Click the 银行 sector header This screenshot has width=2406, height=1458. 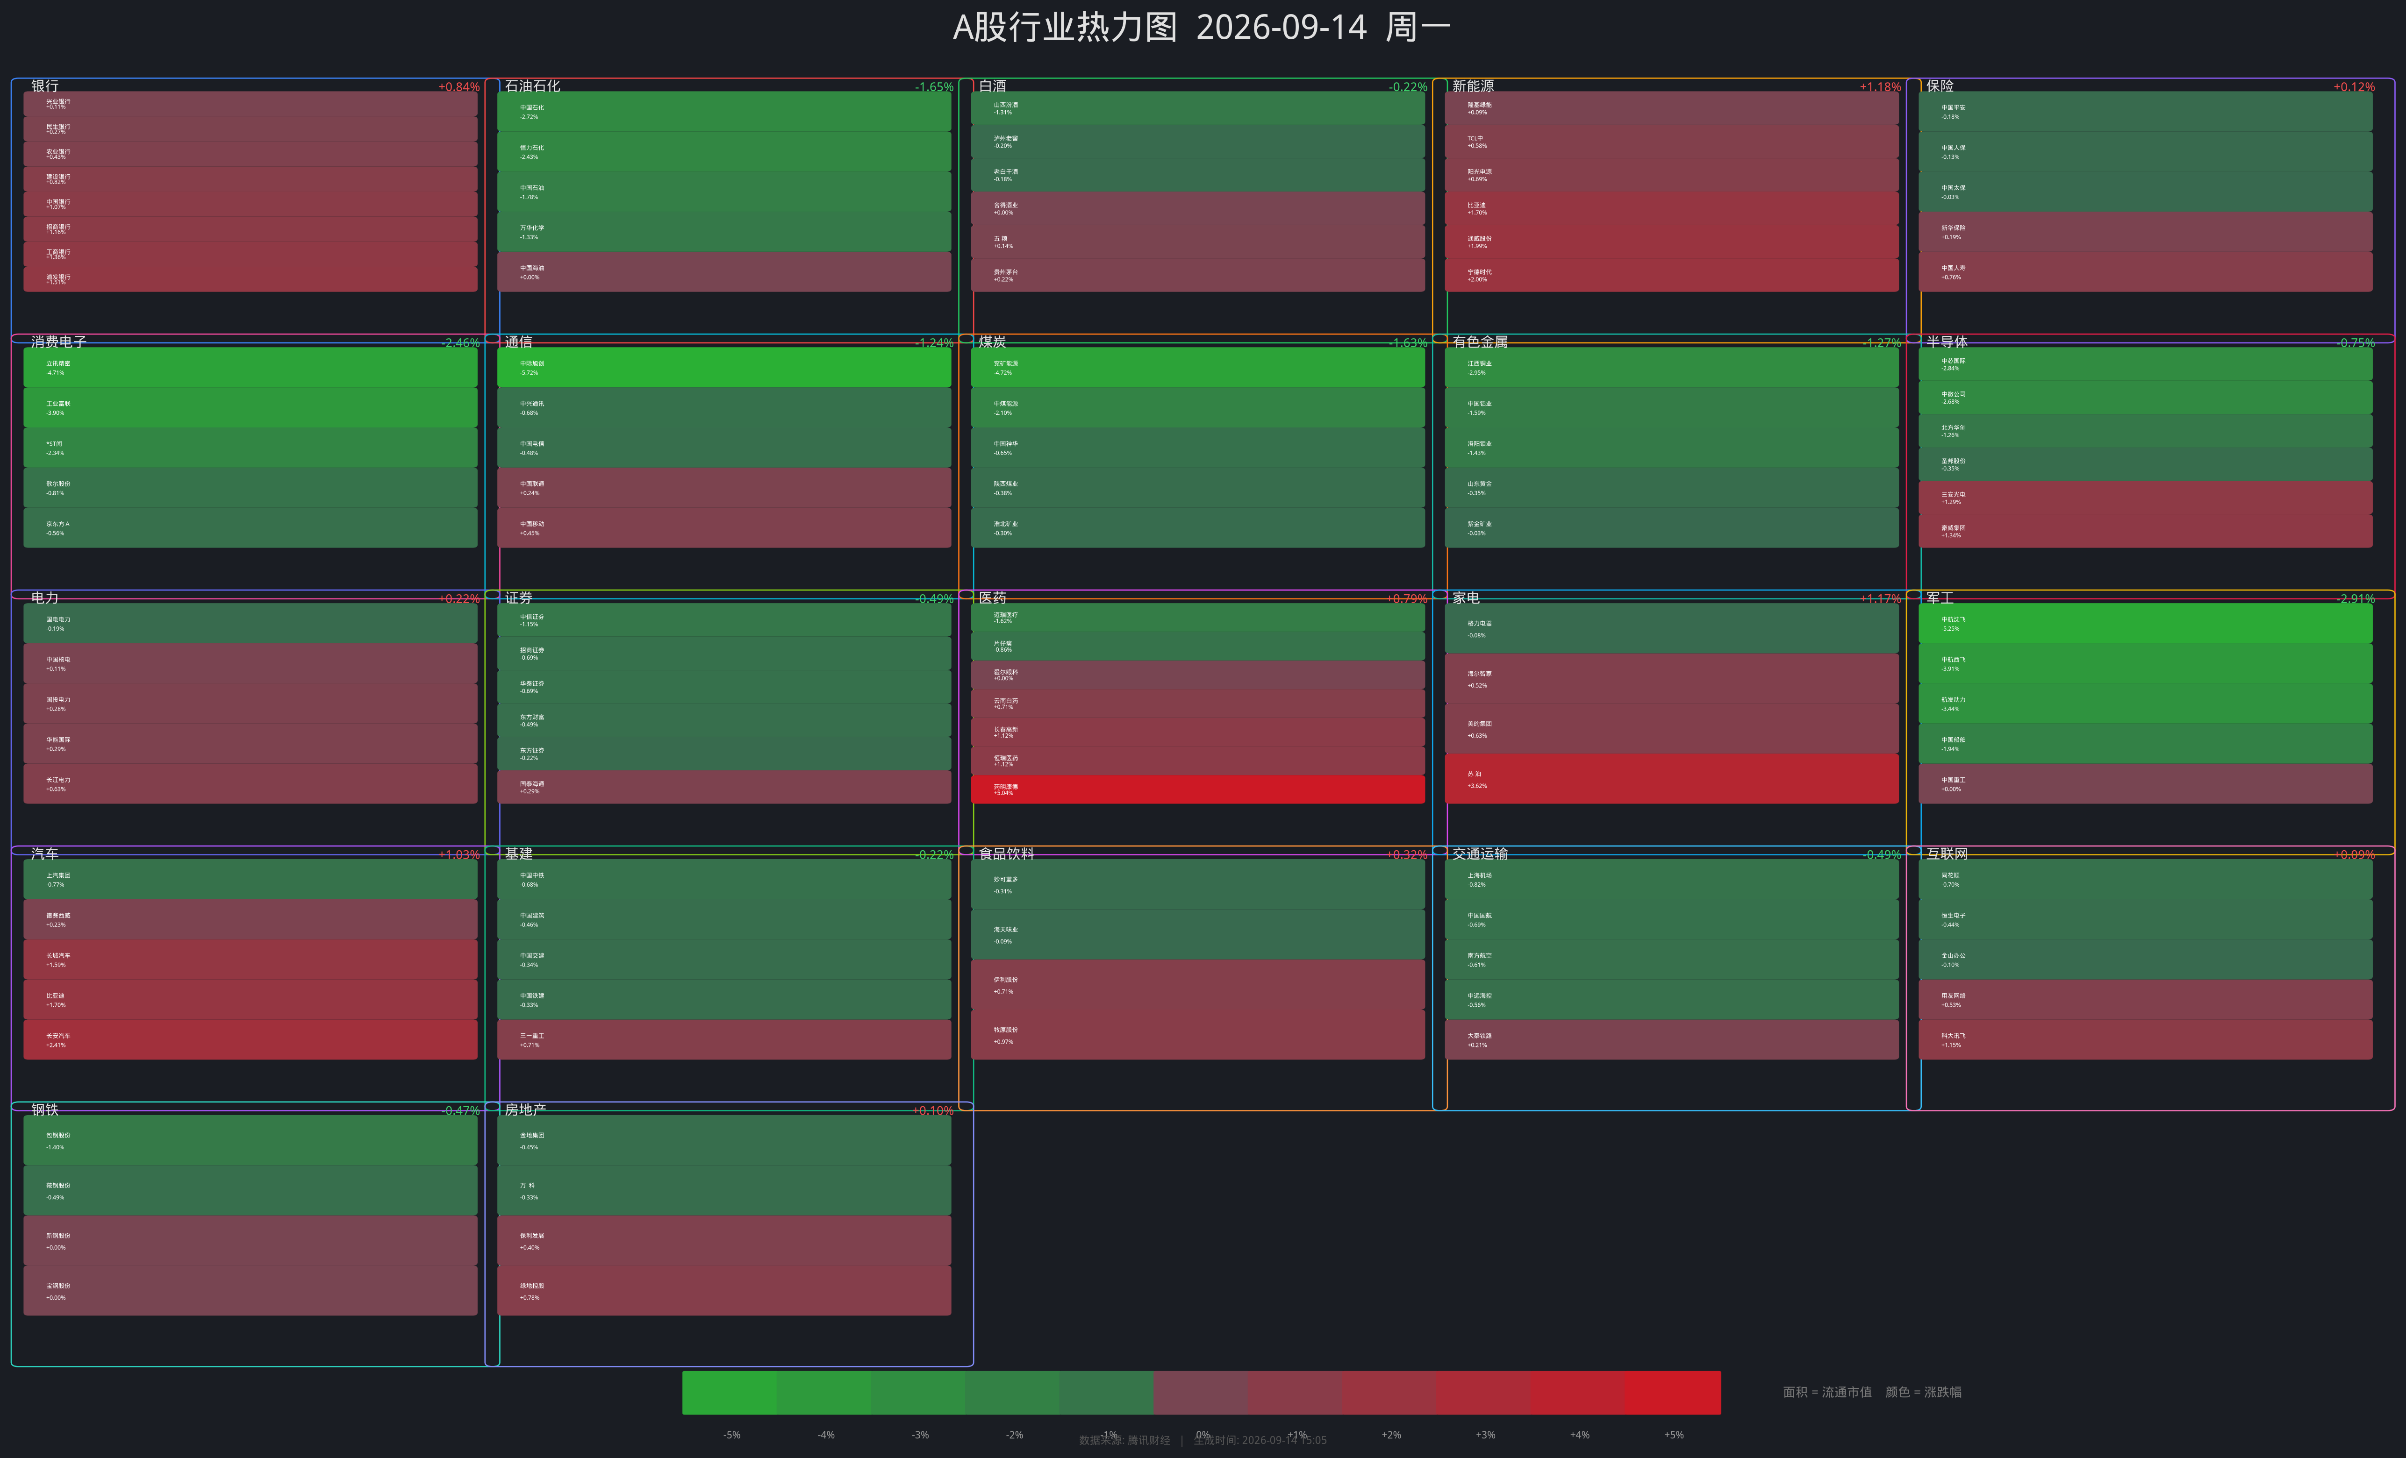(45, 86)
